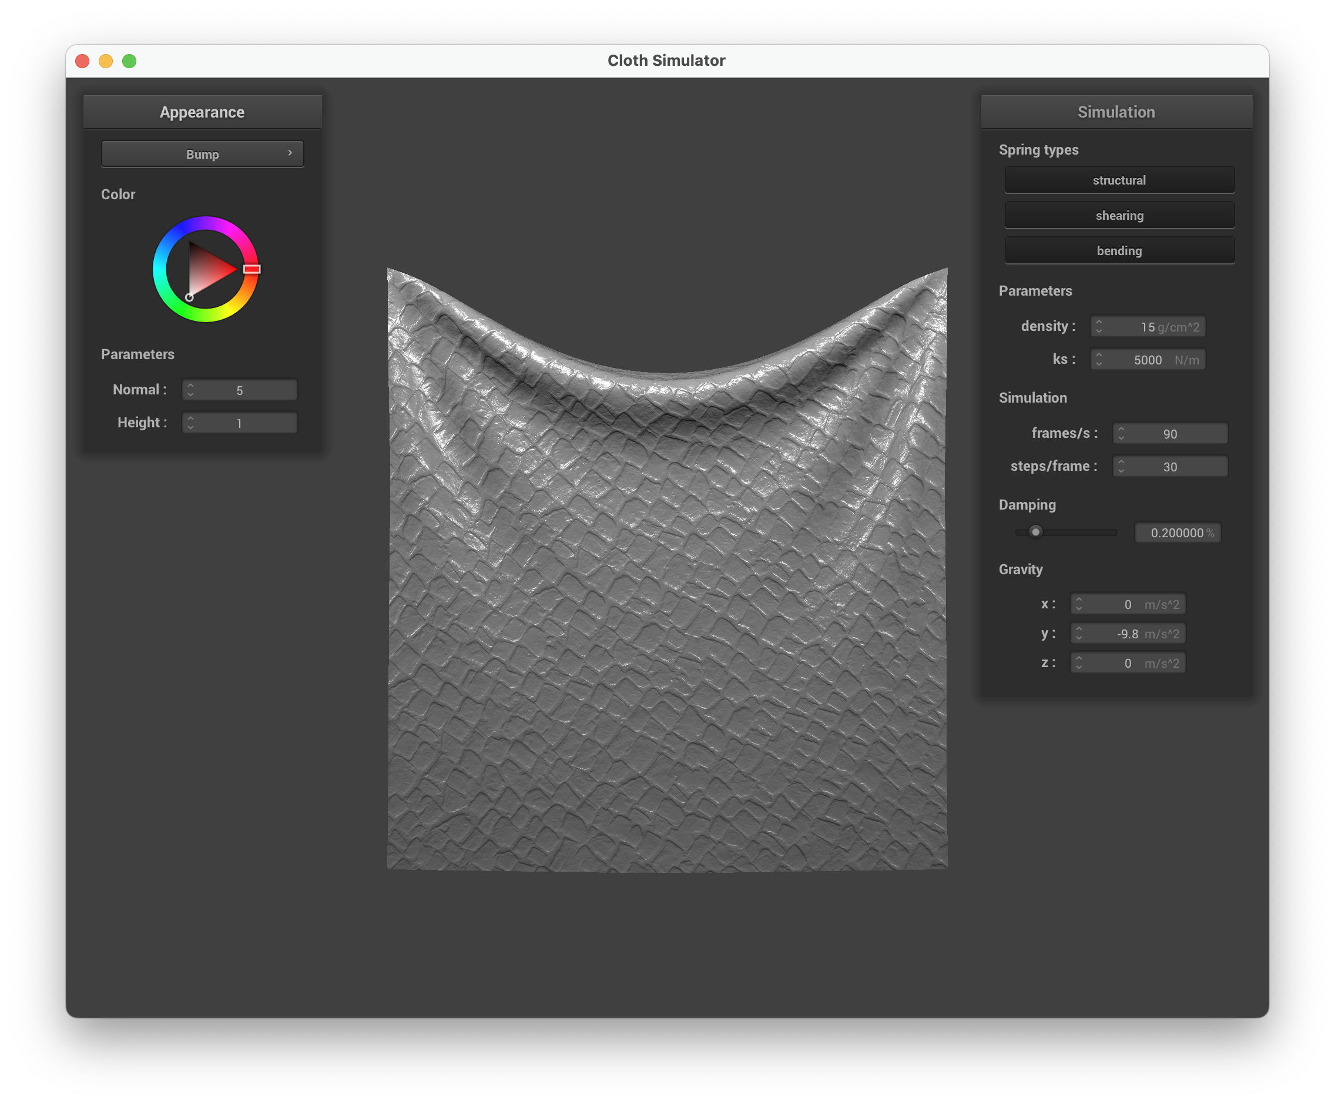
Task: Click the red hue marker on the color wheel
Action: click(251, 269)
